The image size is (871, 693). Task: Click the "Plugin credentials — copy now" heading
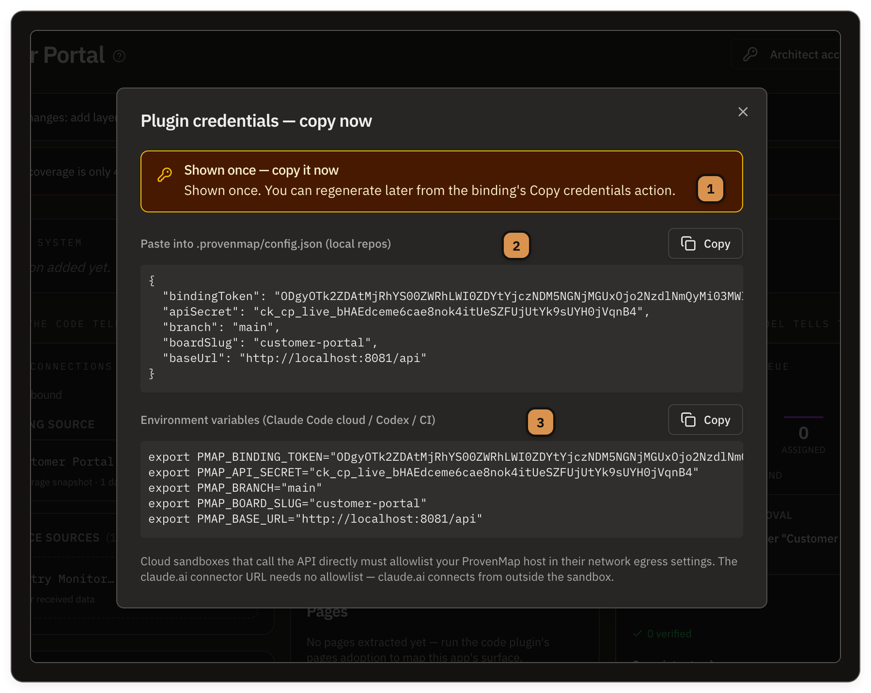[256, 121]
